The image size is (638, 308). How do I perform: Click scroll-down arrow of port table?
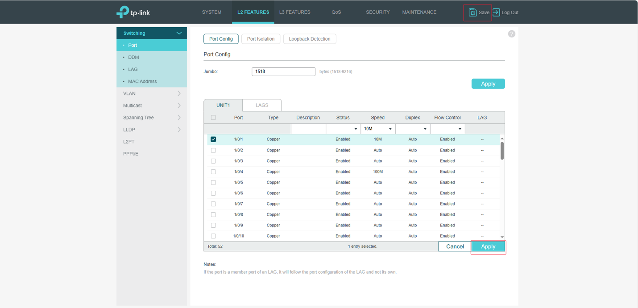(502, 237)
